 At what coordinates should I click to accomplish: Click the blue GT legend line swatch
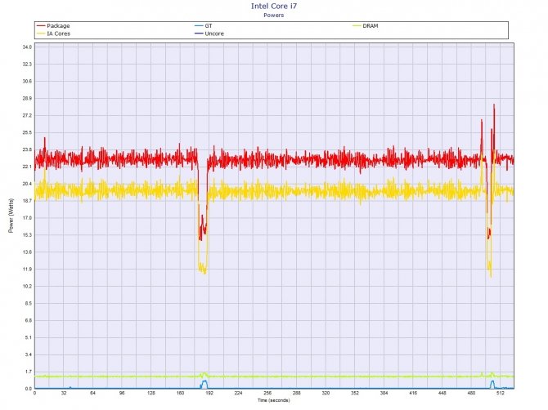tap(200, 26)
